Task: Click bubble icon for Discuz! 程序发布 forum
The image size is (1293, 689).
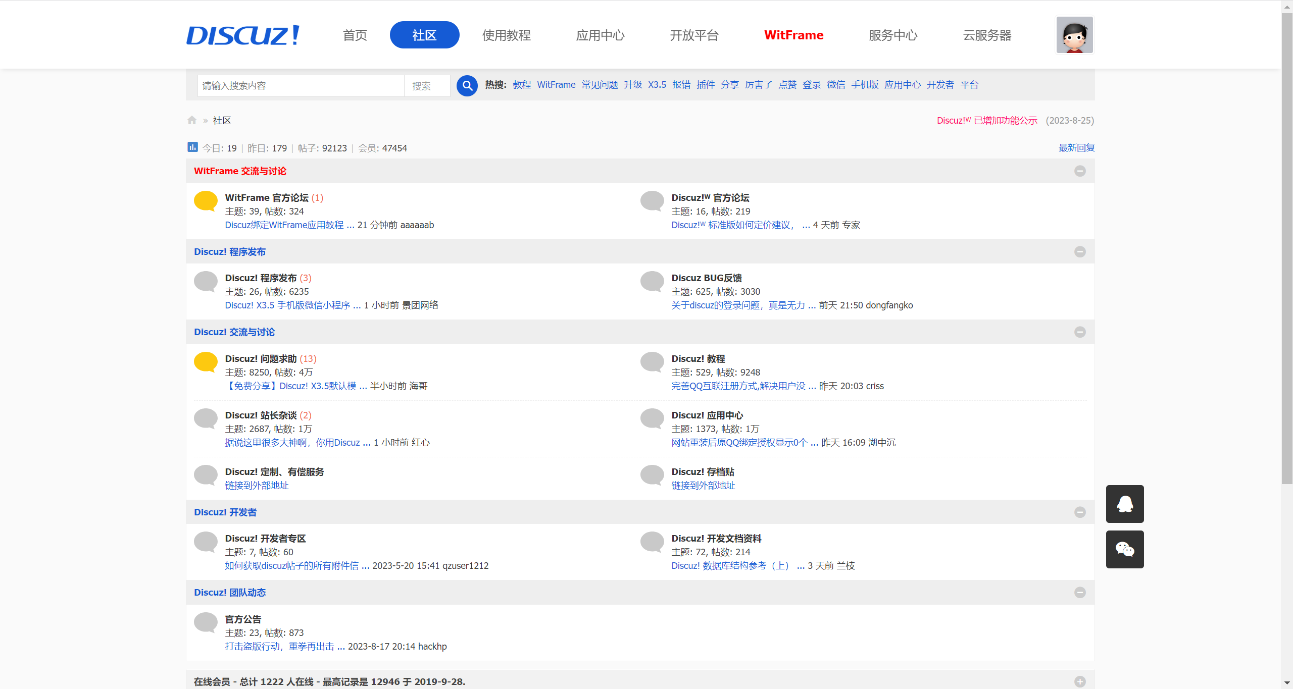Action: 206,281
